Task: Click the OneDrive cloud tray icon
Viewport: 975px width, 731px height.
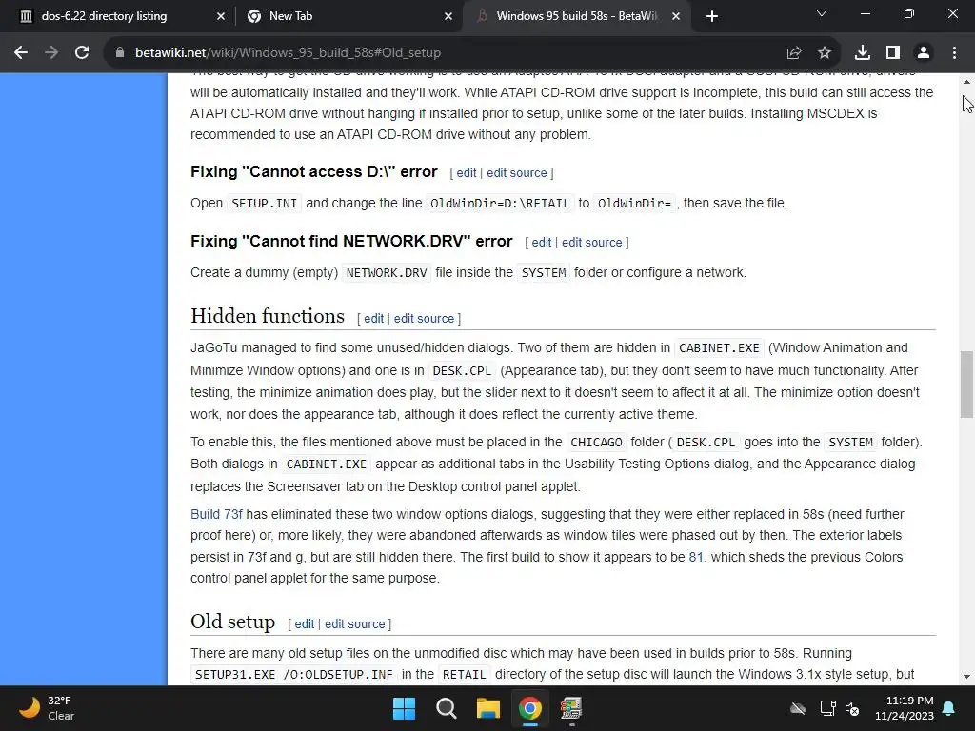Action: pos(798,708)
